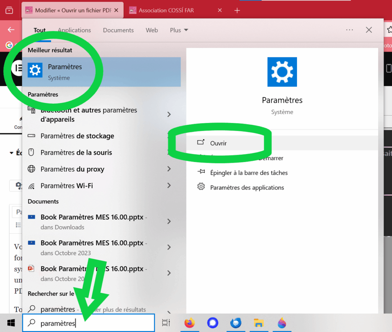
Task: Open the three-dot search options menu
Action: (x=349, y=30)
